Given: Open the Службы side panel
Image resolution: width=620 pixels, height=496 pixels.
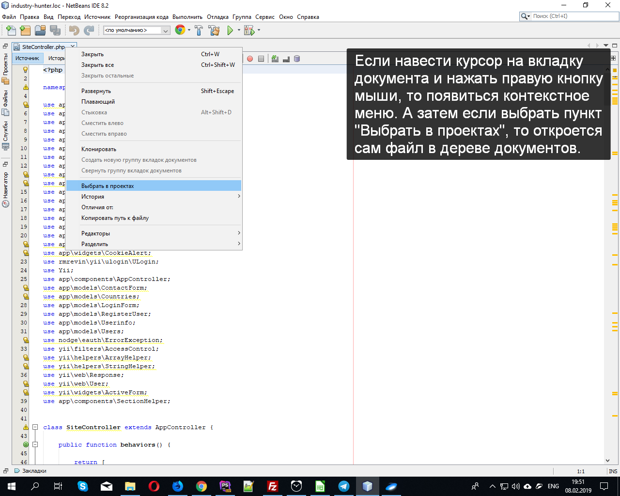Looking at the screenshot, I should click(6, 135).
